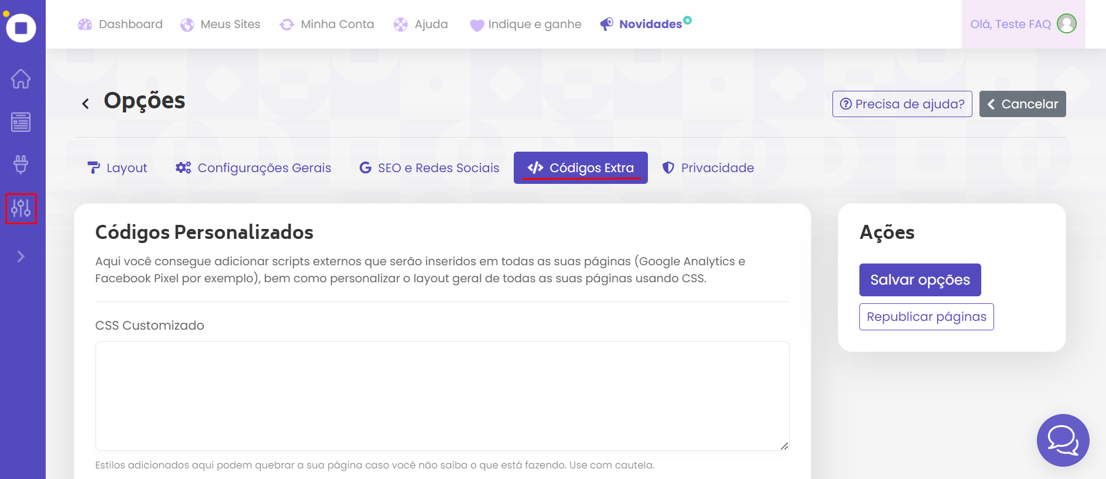Select the sliders options icon in the sidebar
The width and height of the screenshot is (1106, 479).
point(21,208)
